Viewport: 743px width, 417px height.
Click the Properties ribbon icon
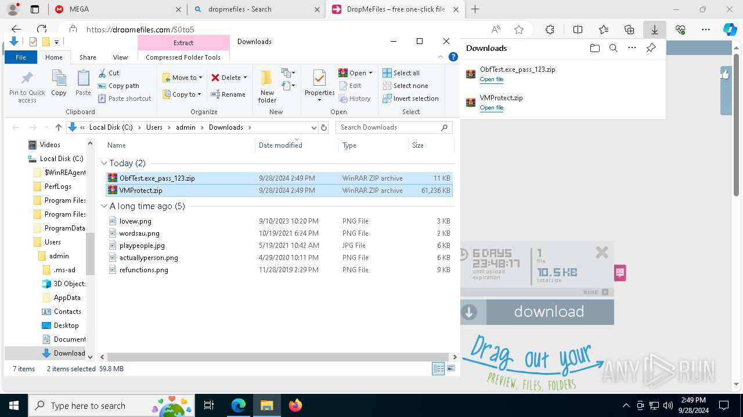pos(319,85)
